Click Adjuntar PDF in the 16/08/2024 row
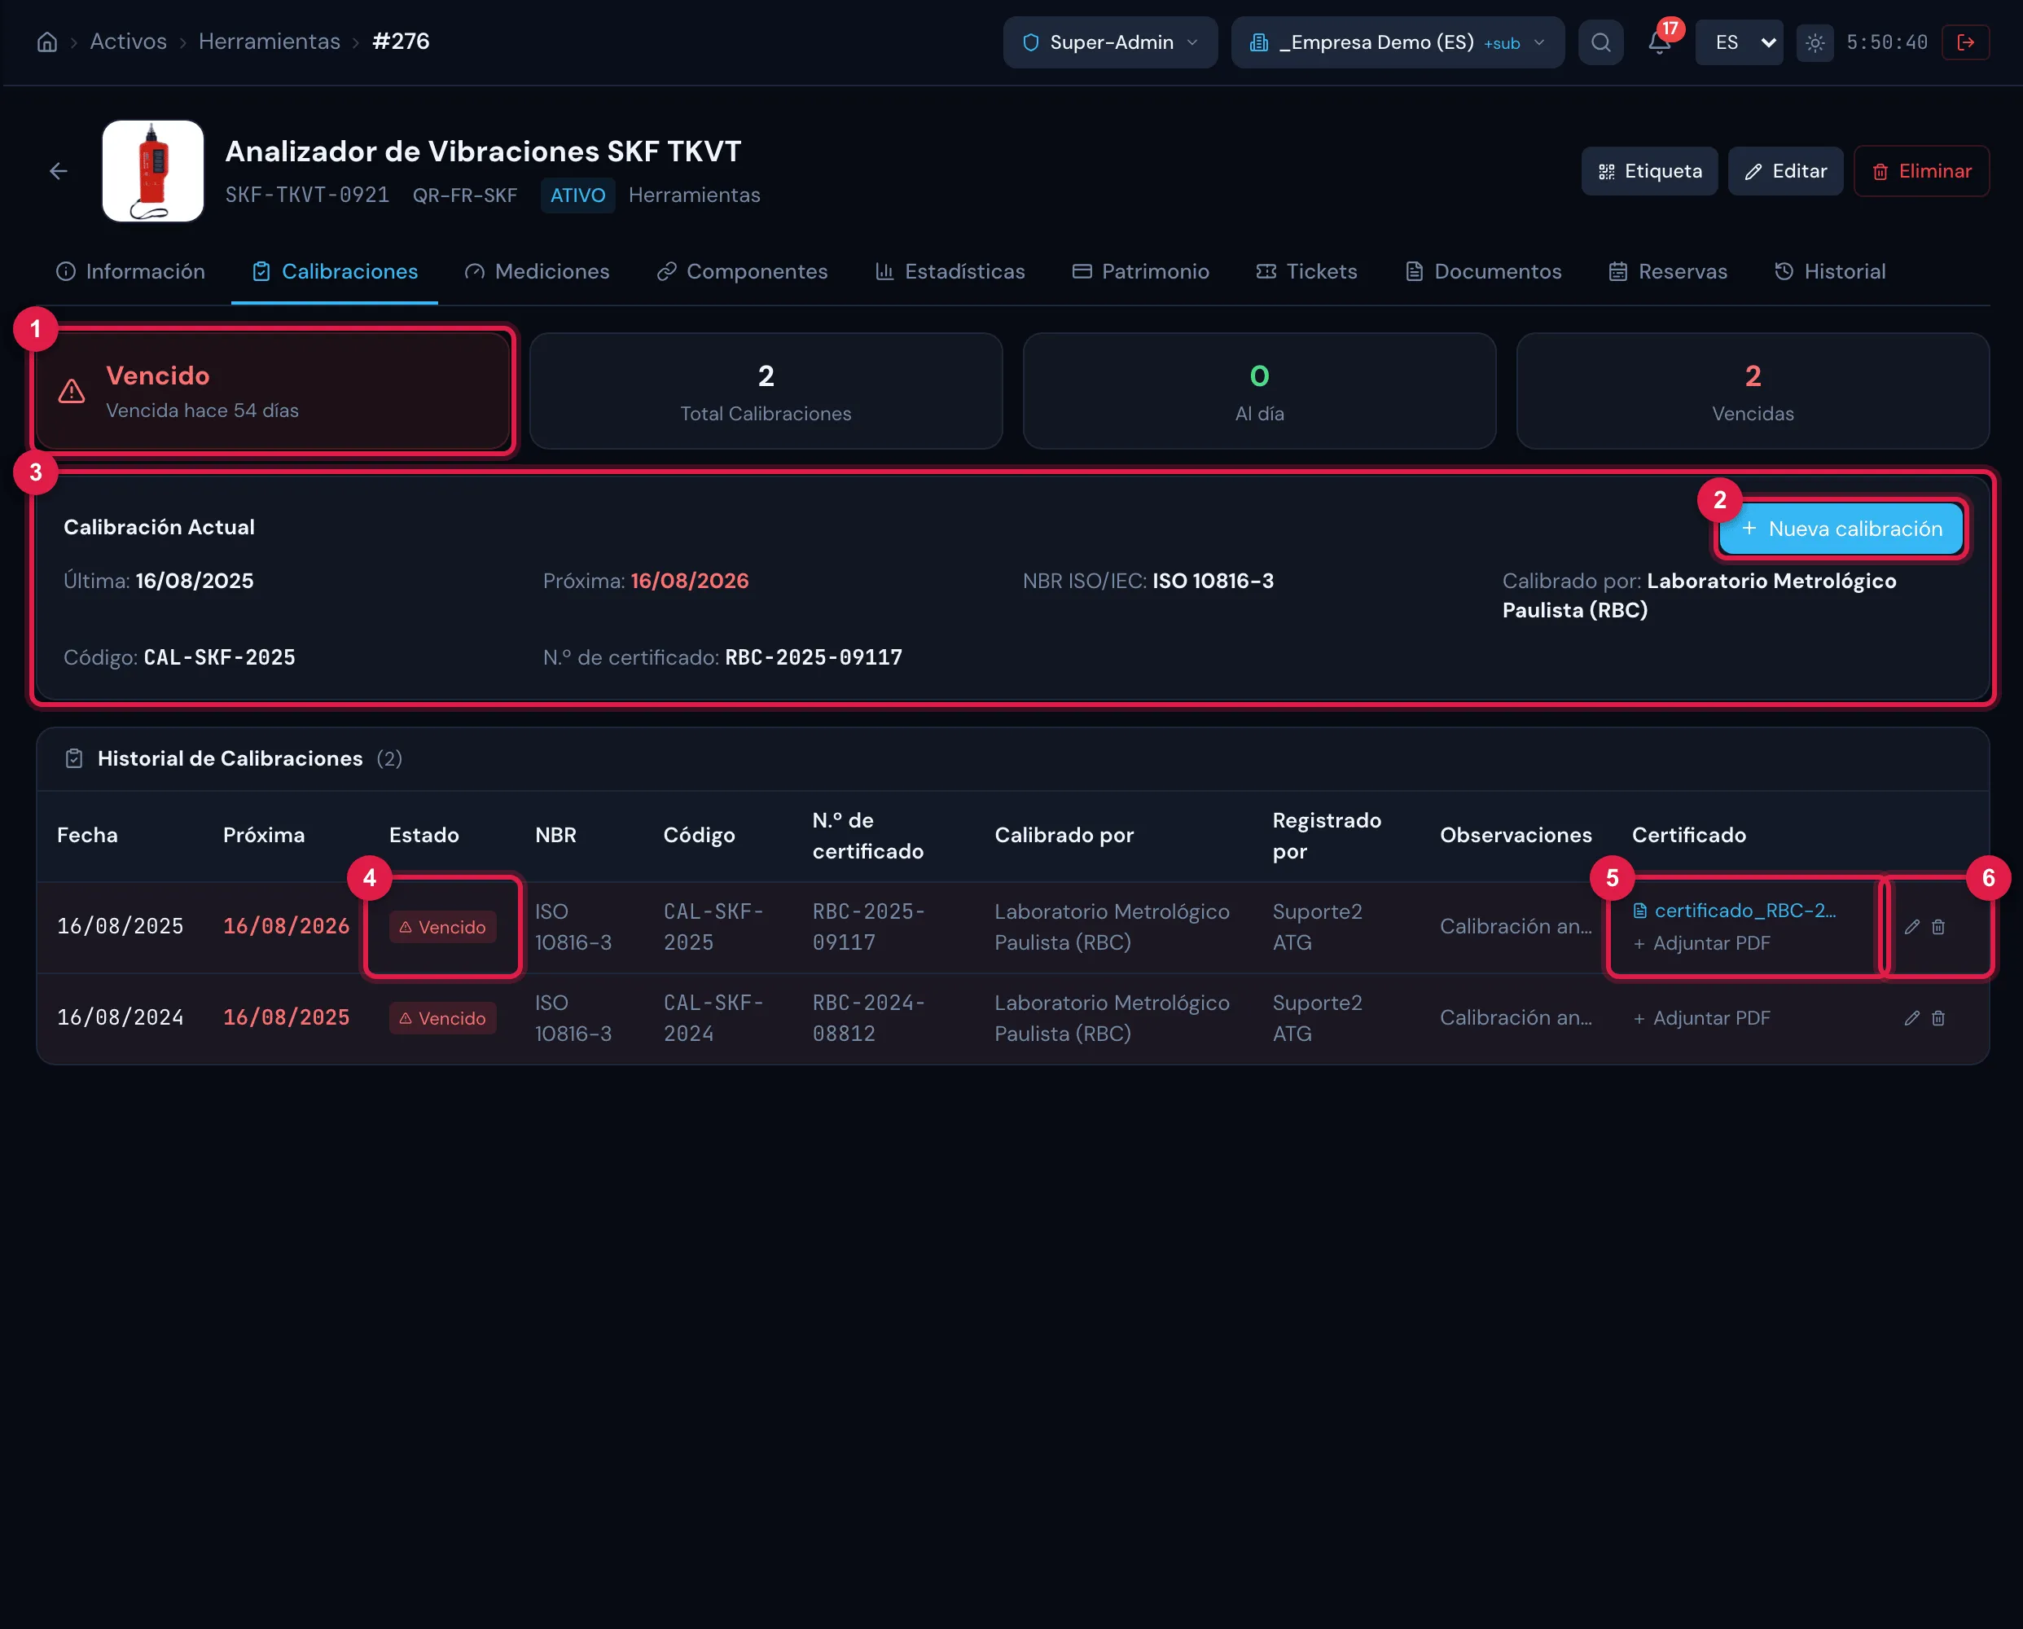This screenshot has height=1629, width=2023. pos(1701,1018)
